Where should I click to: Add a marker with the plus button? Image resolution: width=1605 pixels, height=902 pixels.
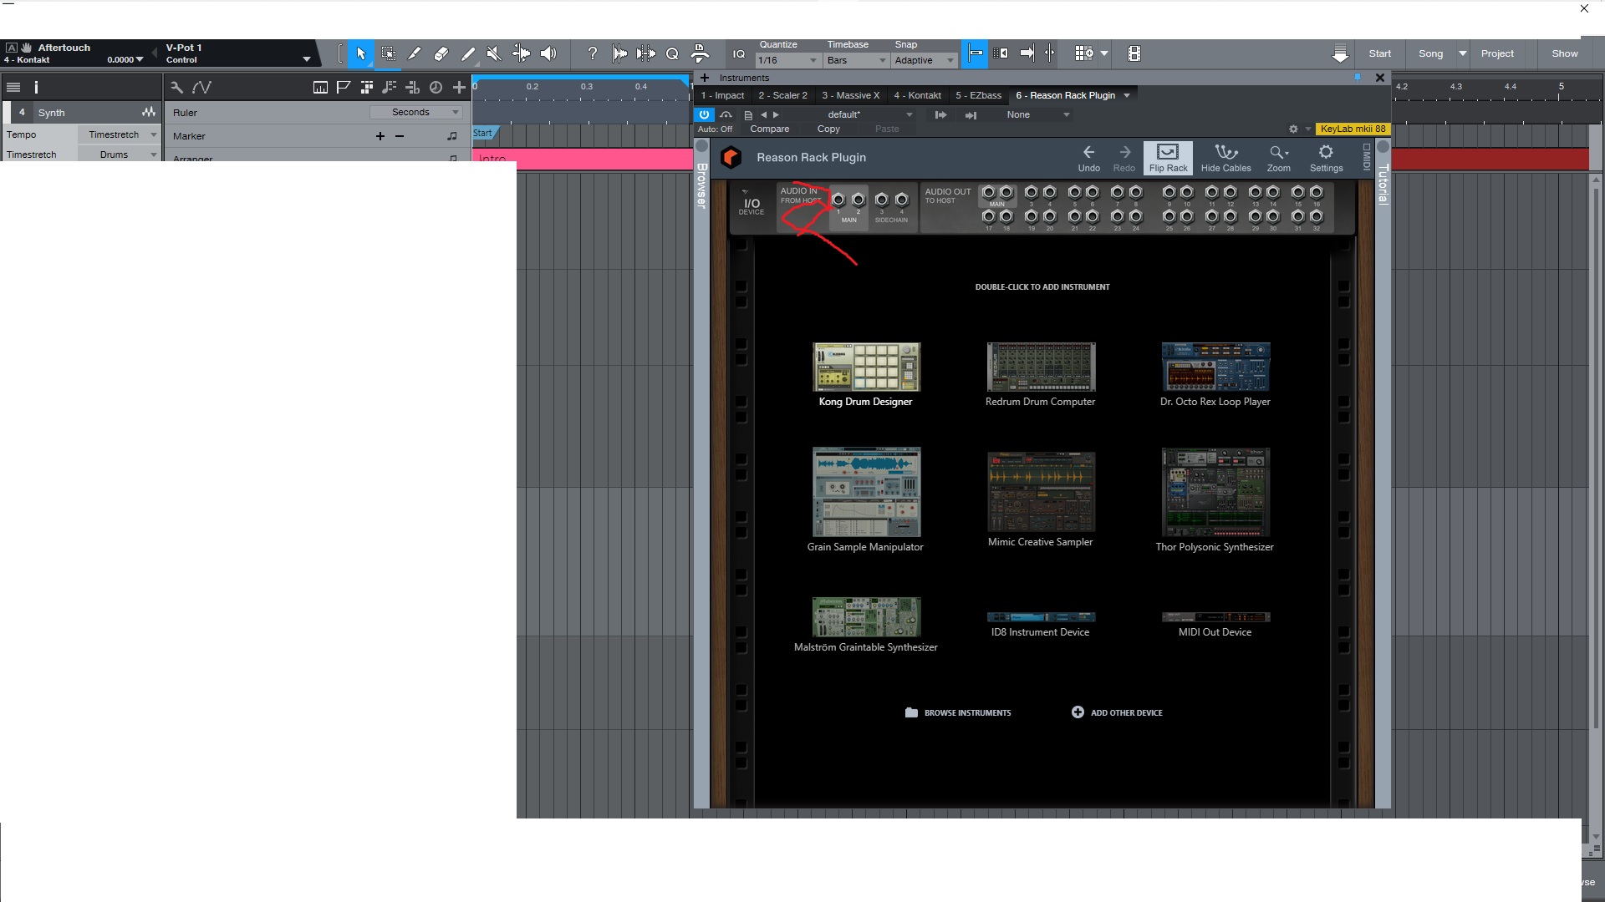(x=380, y=136)
